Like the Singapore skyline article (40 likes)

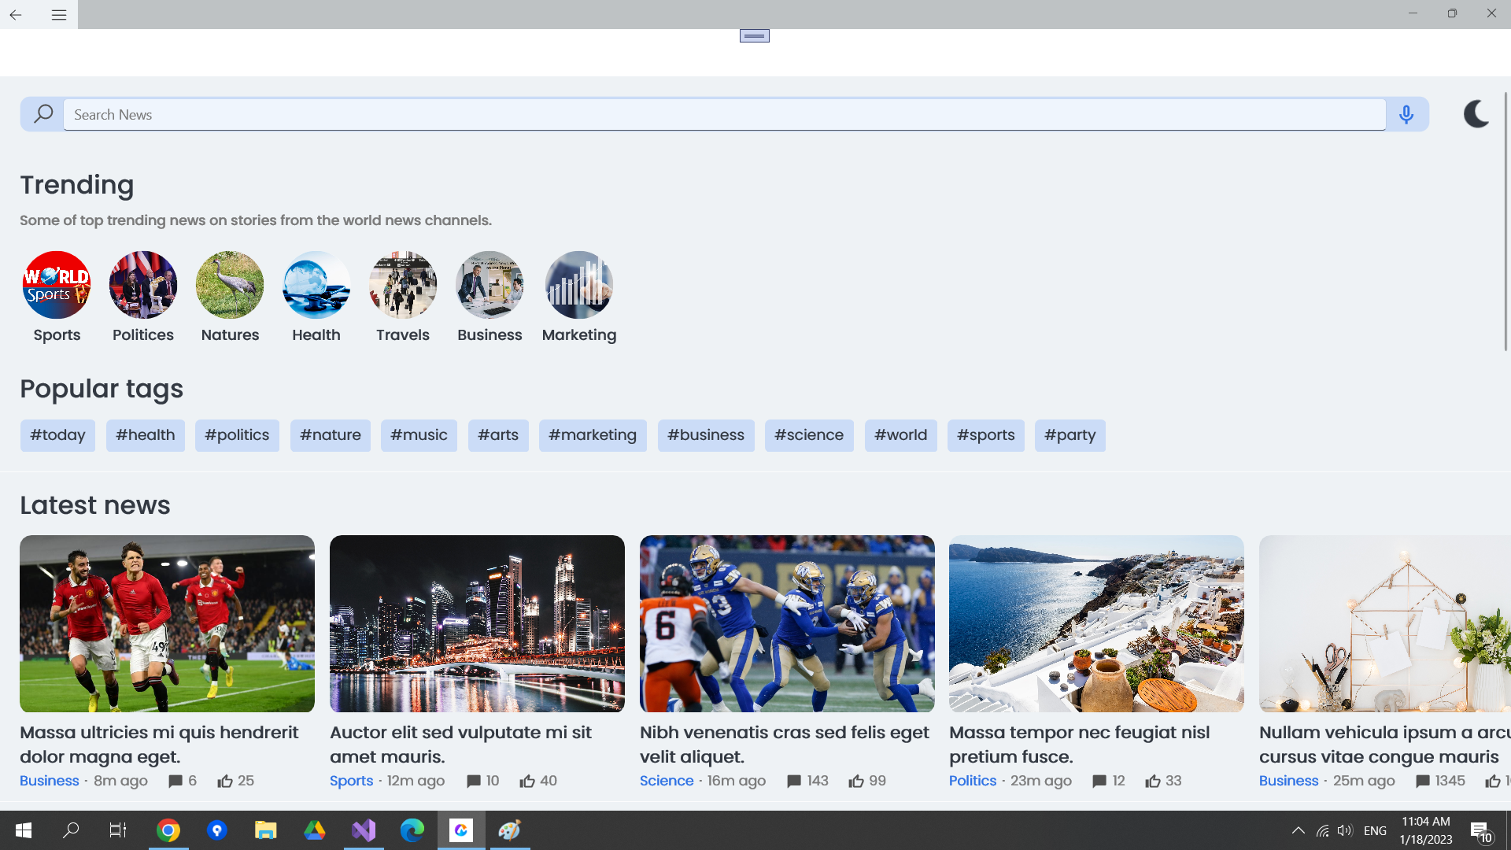[x=527, y=781]
